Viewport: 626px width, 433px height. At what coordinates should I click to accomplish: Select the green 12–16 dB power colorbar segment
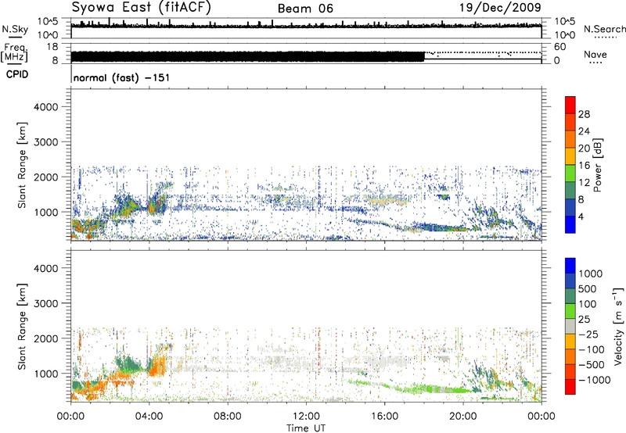tap(570, 174)
